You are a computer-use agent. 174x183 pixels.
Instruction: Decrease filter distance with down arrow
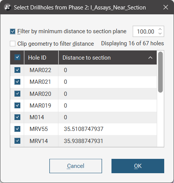[x=160, y=34]
